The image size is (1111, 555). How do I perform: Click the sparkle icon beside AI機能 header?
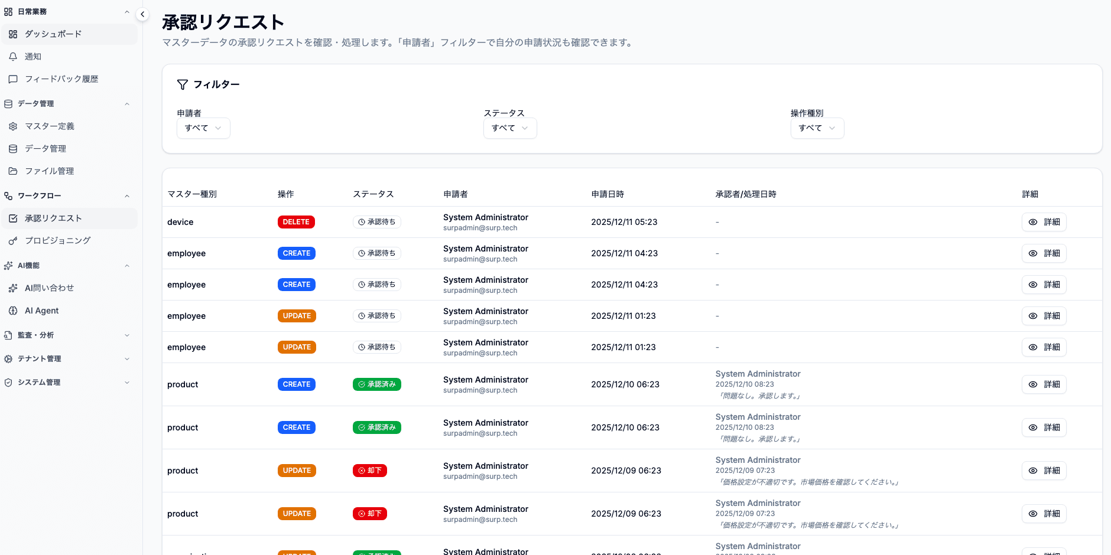pos(8,266)
